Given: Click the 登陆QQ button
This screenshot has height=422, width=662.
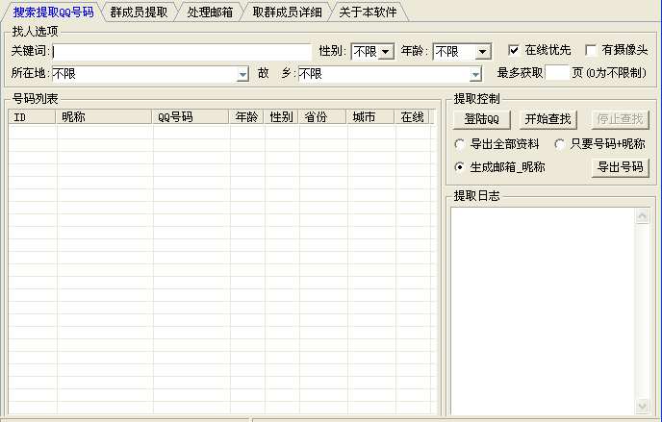Looking at the screenshot, I should [482, 119].
